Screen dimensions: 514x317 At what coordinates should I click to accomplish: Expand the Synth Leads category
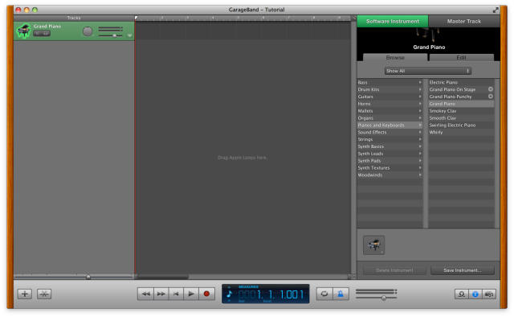pyautogui.click(x=390, y=154)
